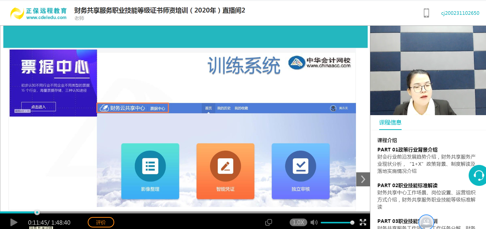This screenshot has height=229, width=486.
Task: Click the teacher webcam video thumbnail
Action: [x=428, y=70]
